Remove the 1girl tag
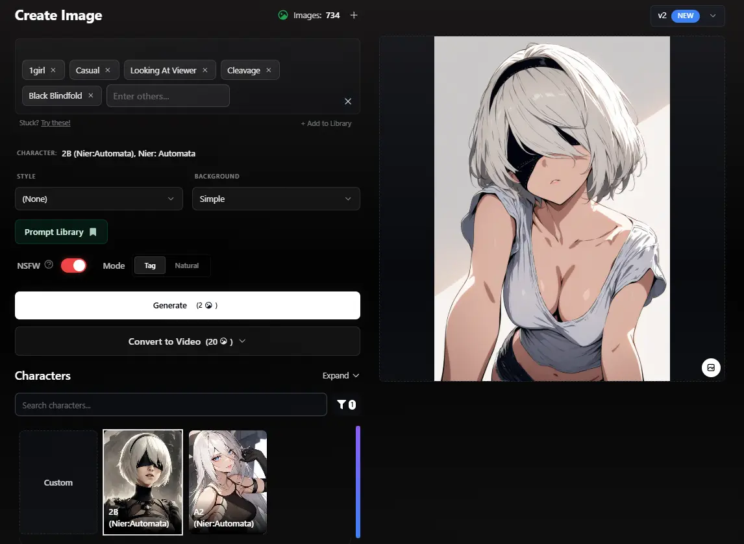This screenshot has width=744, height=544. (53, 69)
